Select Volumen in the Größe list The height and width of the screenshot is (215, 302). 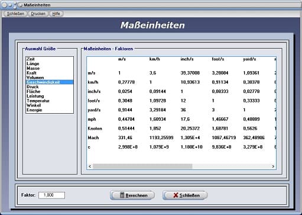coord(50,78)
